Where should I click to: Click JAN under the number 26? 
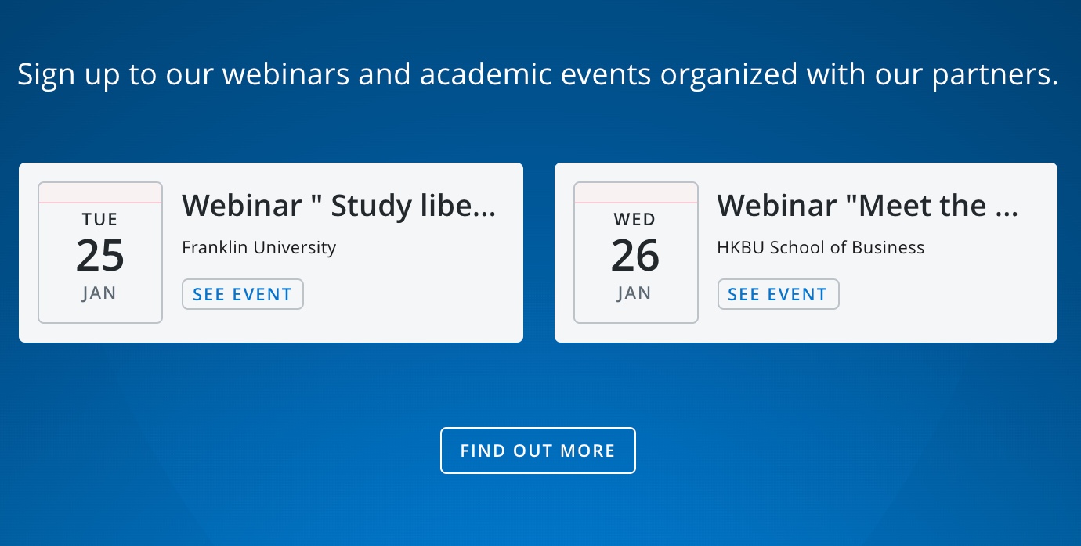pyautogui.click(x=634, y=293)
